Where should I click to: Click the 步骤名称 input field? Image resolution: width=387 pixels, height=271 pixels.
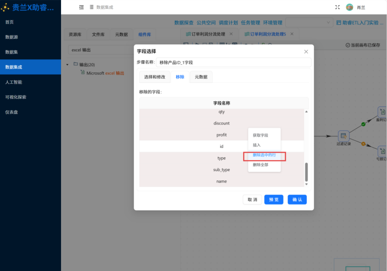234,63
